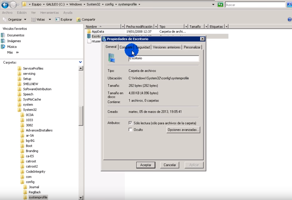Screen dimensions: 292x200
Task: Open the Fecha modificación column dropdown
Action: pos(156,26)
